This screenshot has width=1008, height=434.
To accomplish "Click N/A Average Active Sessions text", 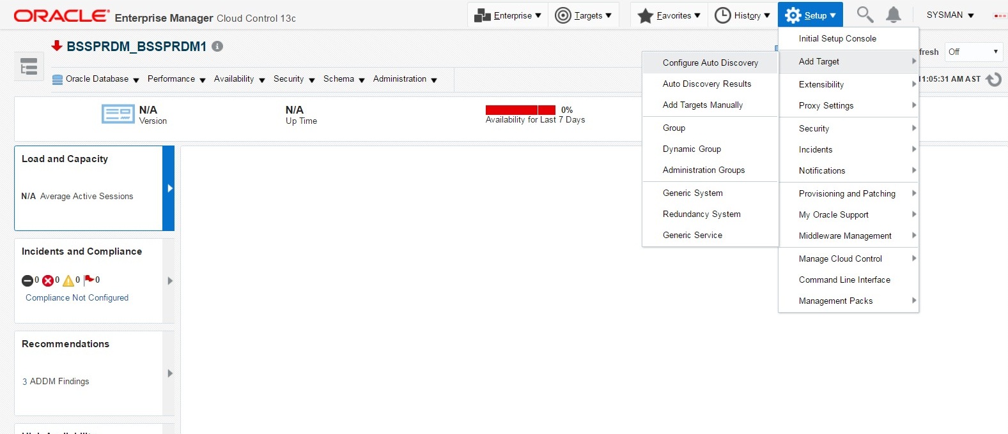I will pyautogui.click(x=77, y=196).
